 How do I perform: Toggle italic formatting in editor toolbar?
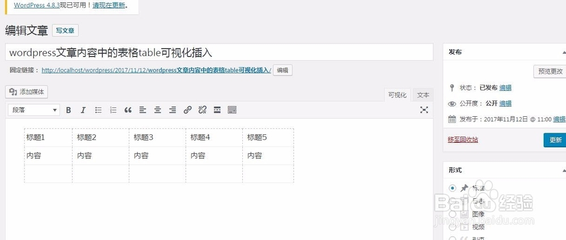[83, 110]
